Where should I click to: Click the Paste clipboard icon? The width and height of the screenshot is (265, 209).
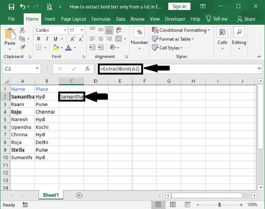click(x=10, y=34)
